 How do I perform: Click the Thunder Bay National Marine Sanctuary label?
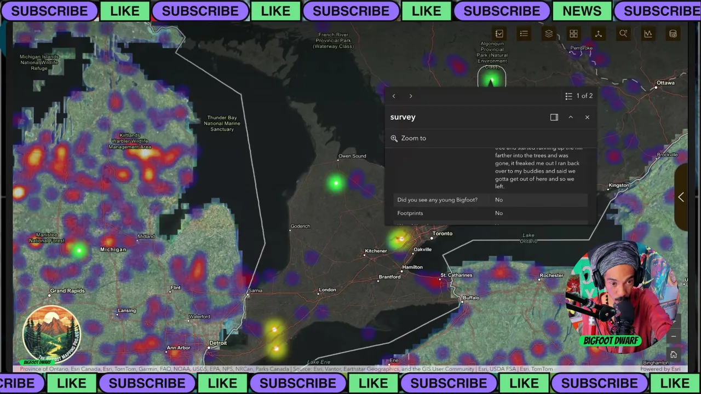[222, 123]
